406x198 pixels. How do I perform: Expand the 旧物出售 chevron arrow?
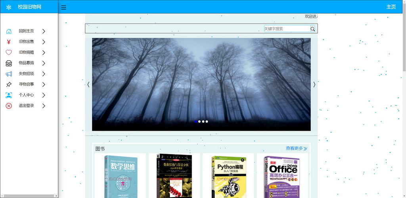(x=44, y=42)
